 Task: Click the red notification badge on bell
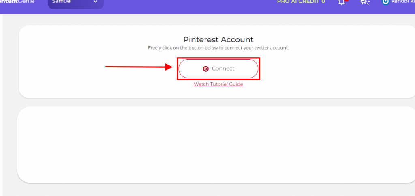(347, 0)
